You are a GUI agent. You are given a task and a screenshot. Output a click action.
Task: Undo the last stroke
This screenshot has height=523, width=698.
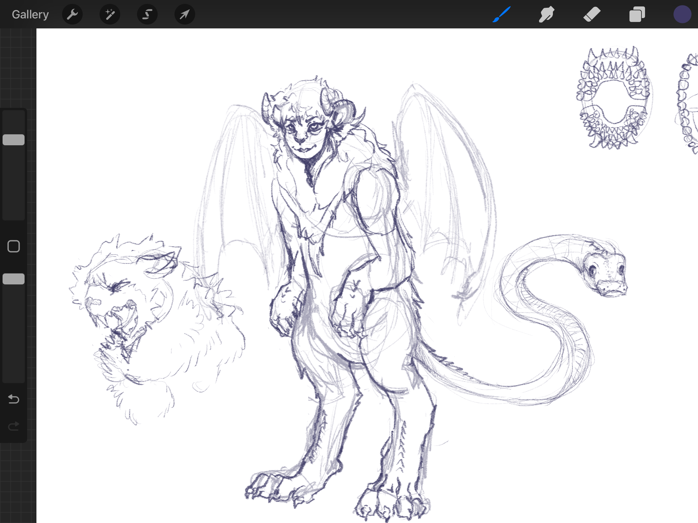(x=14, y=399)
